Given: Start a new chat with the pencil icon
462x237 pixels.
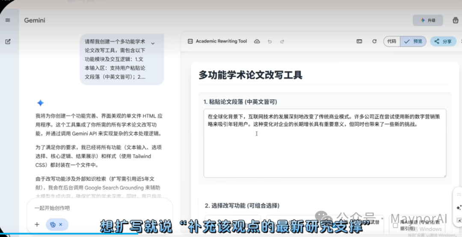Looking at the screenshot, I should tap(8, 41).
